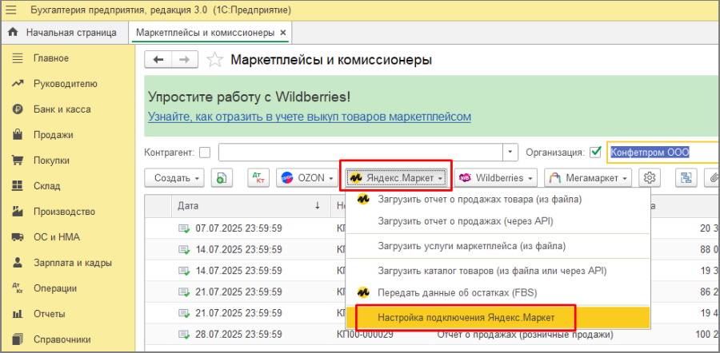
Task: Open the Создать dropdown button
Action: pyautogui.click(x=174, y=178)
